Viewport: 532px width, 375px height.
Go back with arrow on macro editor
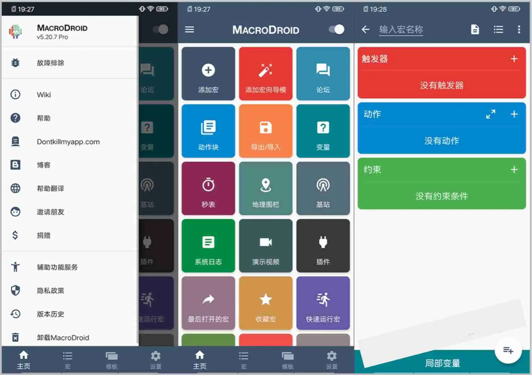[x=366, y=29]
